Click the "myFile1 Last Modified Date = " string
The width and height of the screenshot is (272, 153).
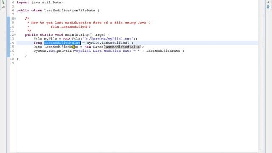pos(107,51)
